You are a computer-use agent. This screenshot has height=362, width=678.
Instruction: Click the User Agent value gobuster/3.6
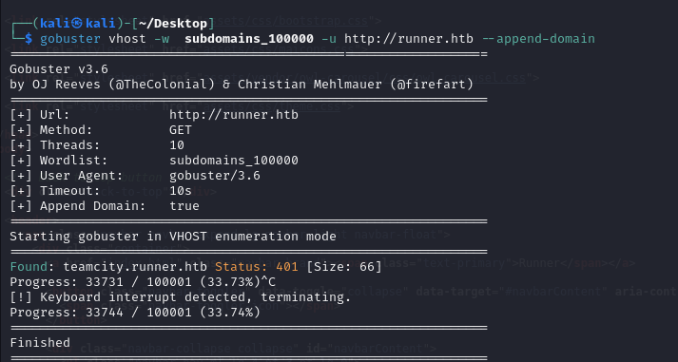[215, 176]
